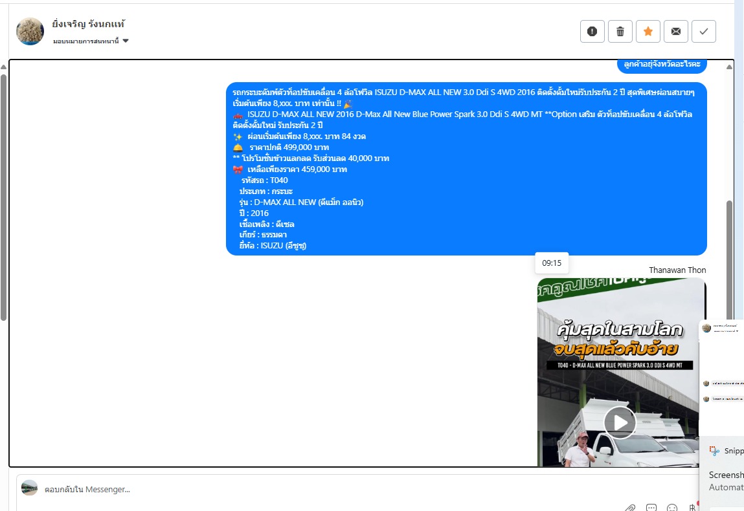
Task: Open Snipping Tool notification header
Action: tap(727, 451)
